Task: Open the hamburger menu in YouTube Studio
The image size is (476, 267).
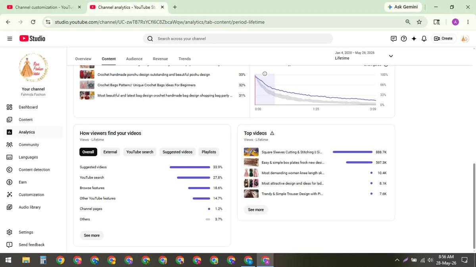Action: click(x=10, y=38)
